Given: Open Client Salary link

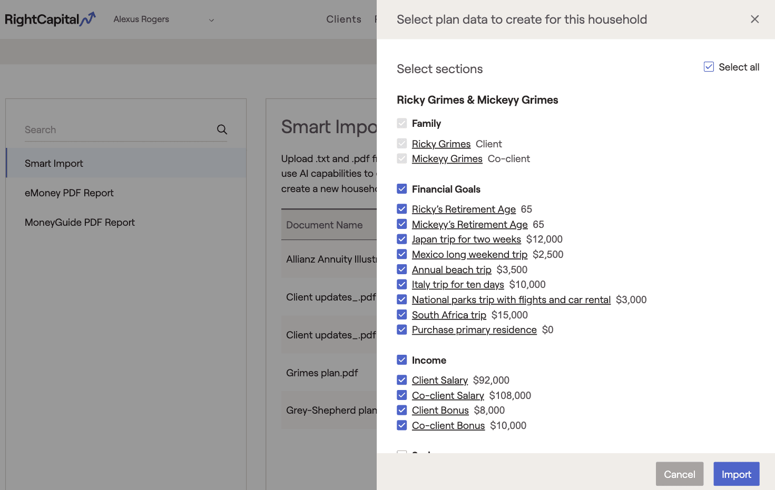Looking at the screenshot, I should 440,381.
